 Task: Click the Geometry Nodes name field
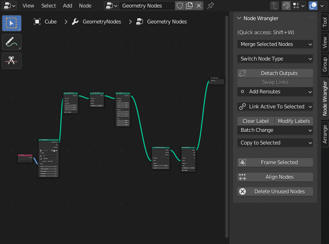(x=146, y=6)
